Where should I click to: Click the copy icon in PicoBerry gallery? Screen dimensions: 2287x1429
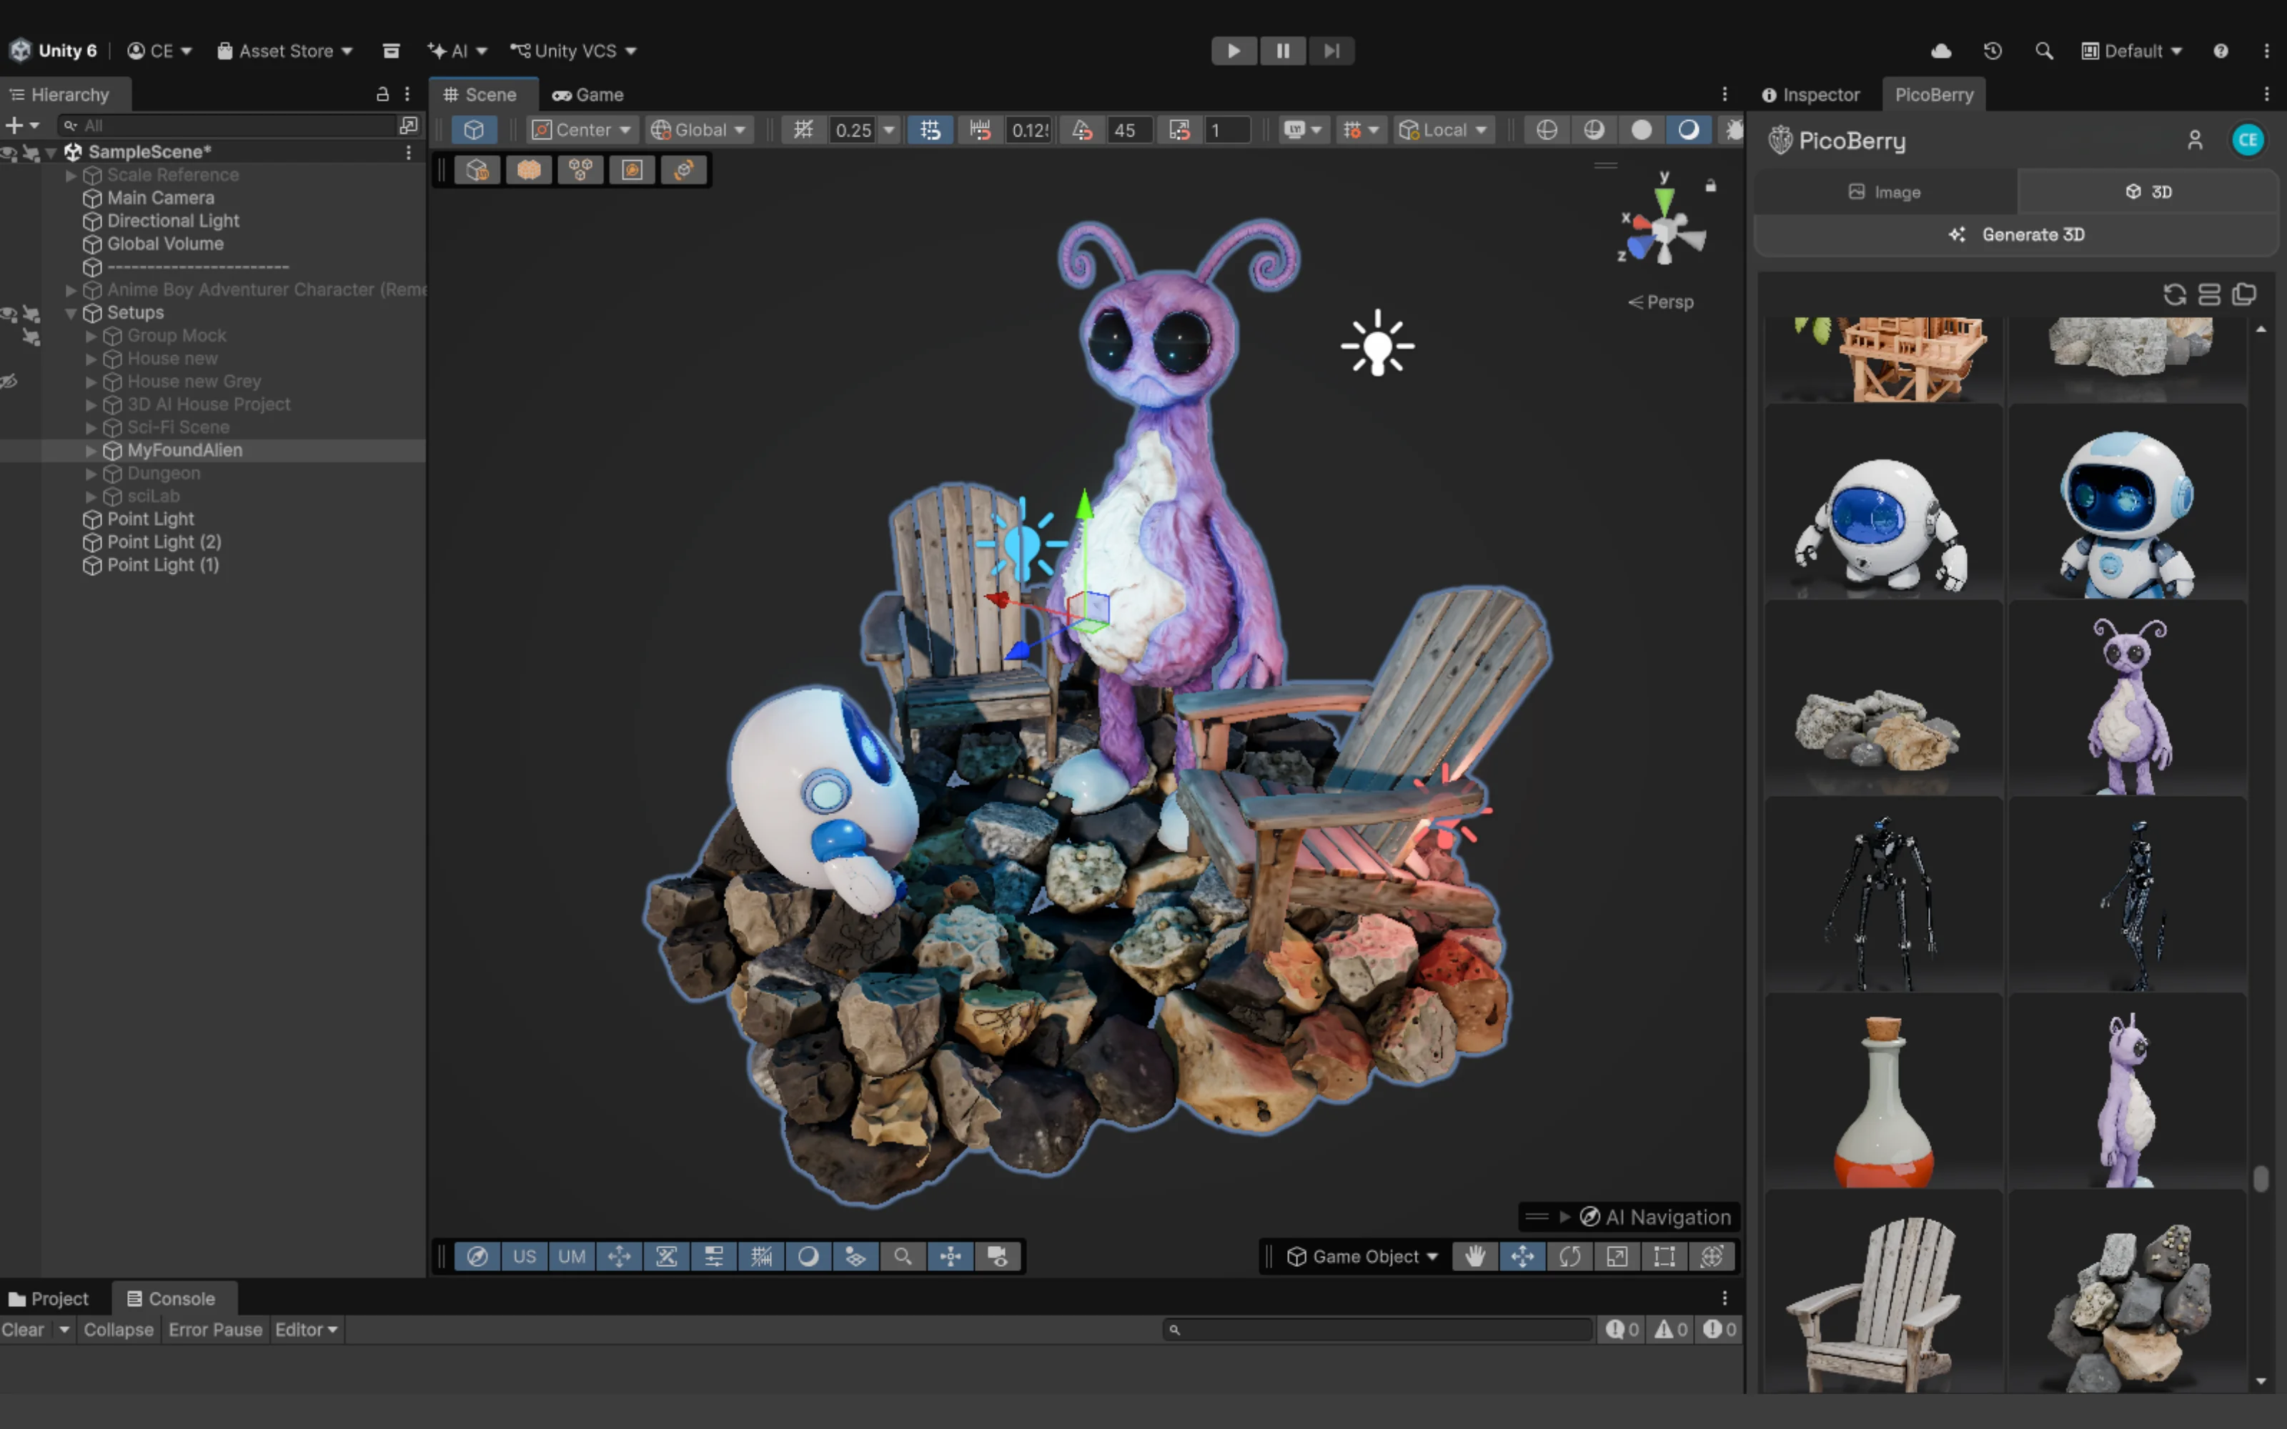[2244, 295]
